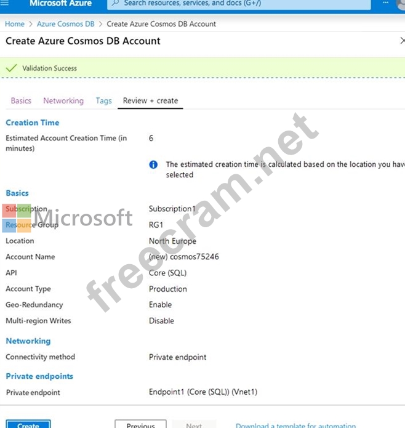
Task: Click the Geo-Redundancy Enable value
Action: [161, 305]
